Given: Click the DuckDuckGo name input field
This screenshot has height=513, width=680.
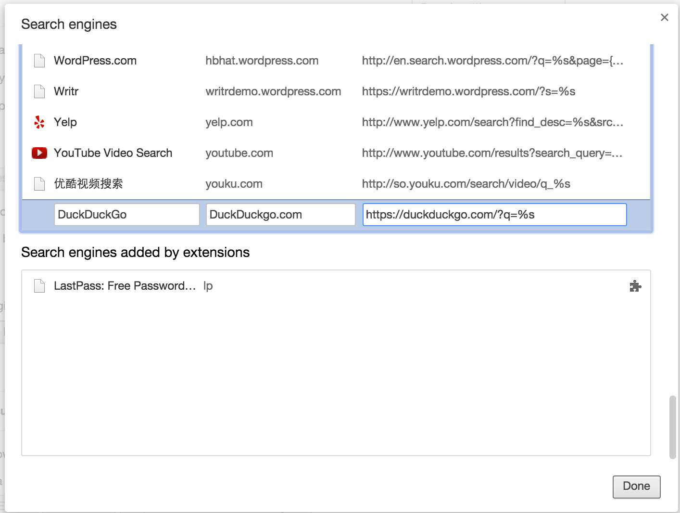Looking at the screenshot, I should 127,215.
